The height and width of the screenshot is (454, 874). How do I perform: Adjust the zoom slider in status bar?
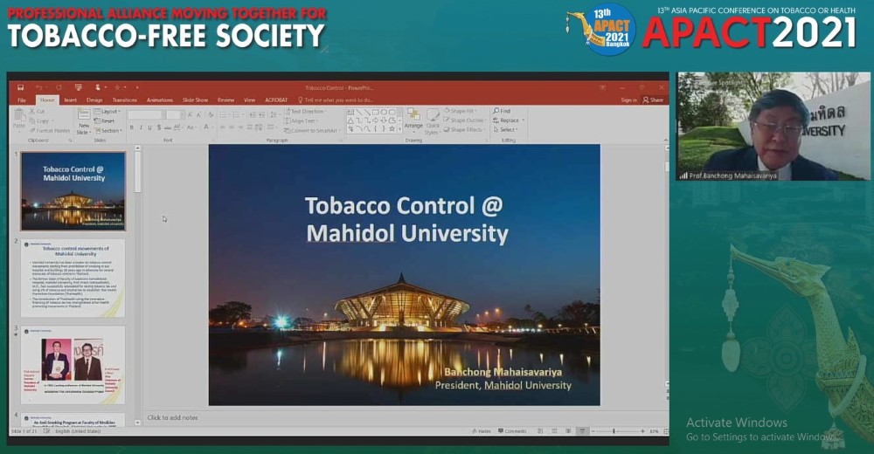tap(614, 431)
